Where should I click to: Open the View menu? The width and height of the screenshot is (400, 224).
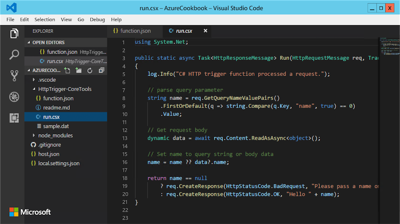pyautogui.click(x=66, y=20)
